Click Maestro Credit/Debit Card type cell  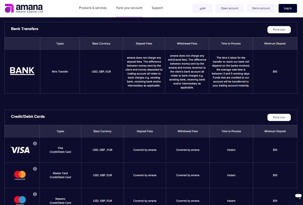[x=60, y=201]
